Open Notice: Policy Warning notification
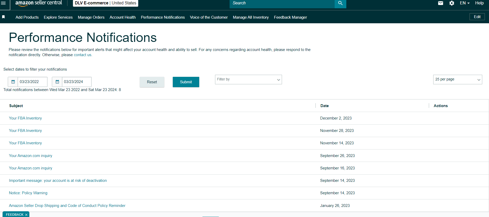This screenshot has height=217, width=489. click(x=28, y=193)
